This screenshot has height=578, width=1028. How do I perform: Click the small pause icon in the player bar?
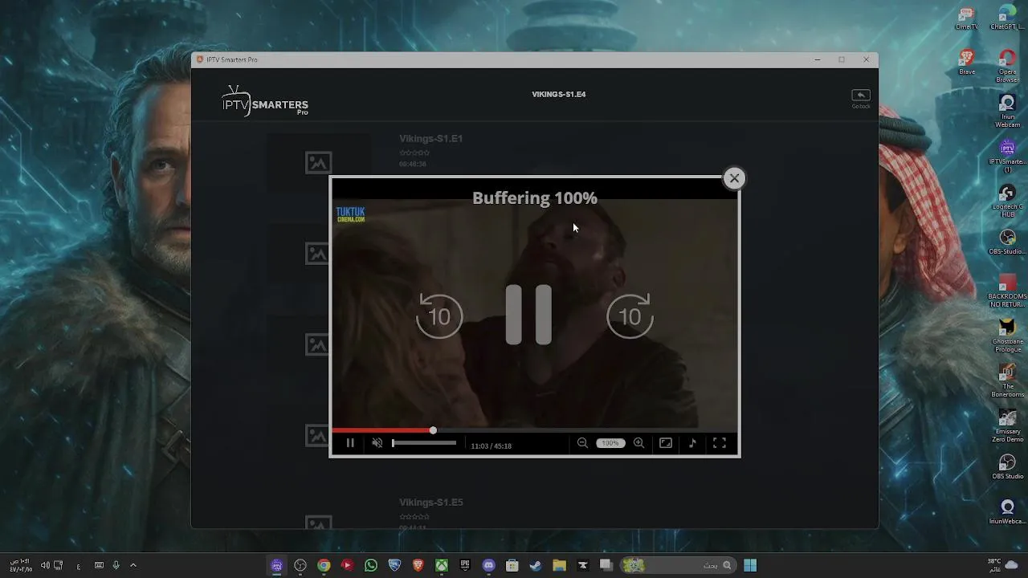click(350, 443)
